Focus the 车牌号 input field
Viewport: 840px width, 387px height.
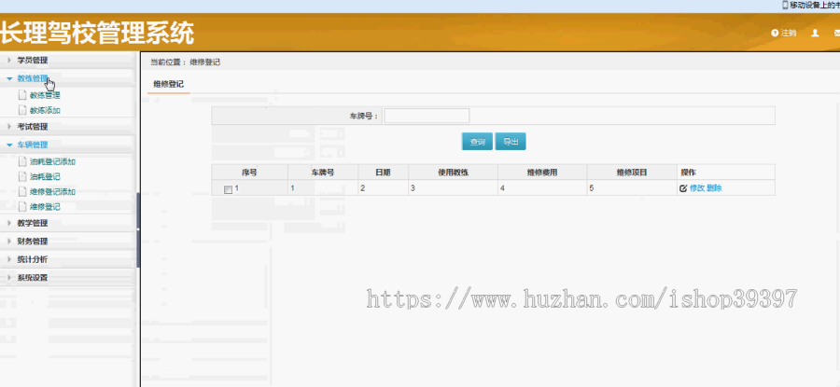[x=427, y=116]
